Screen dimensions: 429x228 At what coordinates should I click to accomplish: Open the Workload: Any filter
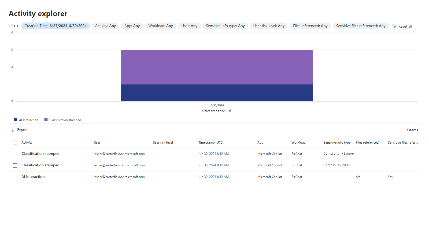pyautogui.click(x=161, y=26)
